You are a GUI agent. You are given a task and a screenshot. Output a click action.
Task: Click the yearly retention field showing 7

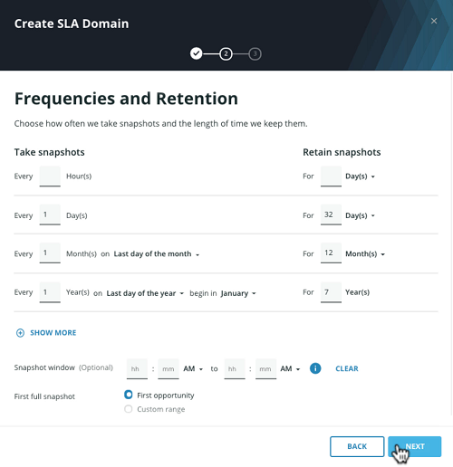click(x=331, y=292)
